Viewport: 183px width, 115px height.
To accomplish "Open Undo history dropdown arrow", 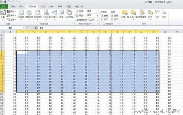I will (11, 1).
